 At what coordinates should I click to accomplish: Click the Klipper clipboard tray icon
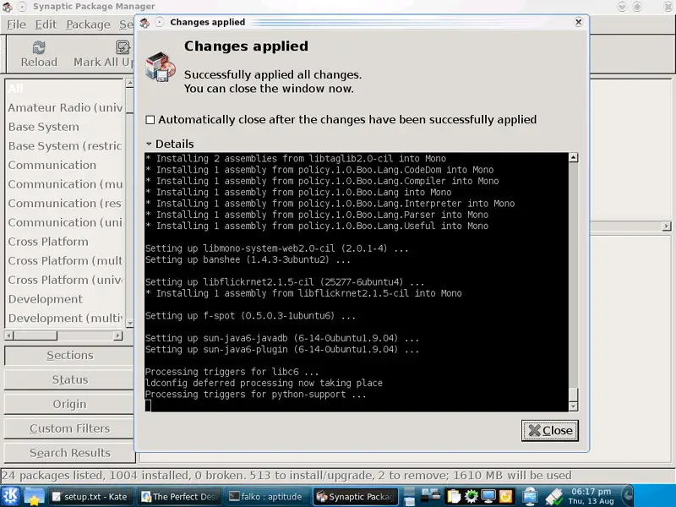453,496
